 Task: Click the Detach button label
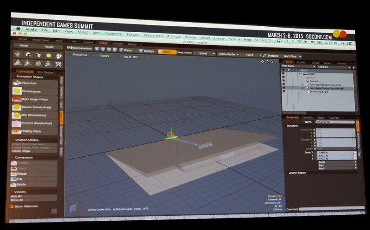point(22,174)
